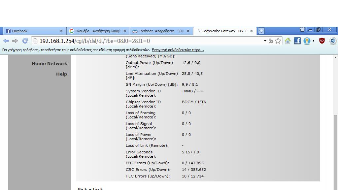Select the System Vendor ID value TMMB

click(187, 91)
